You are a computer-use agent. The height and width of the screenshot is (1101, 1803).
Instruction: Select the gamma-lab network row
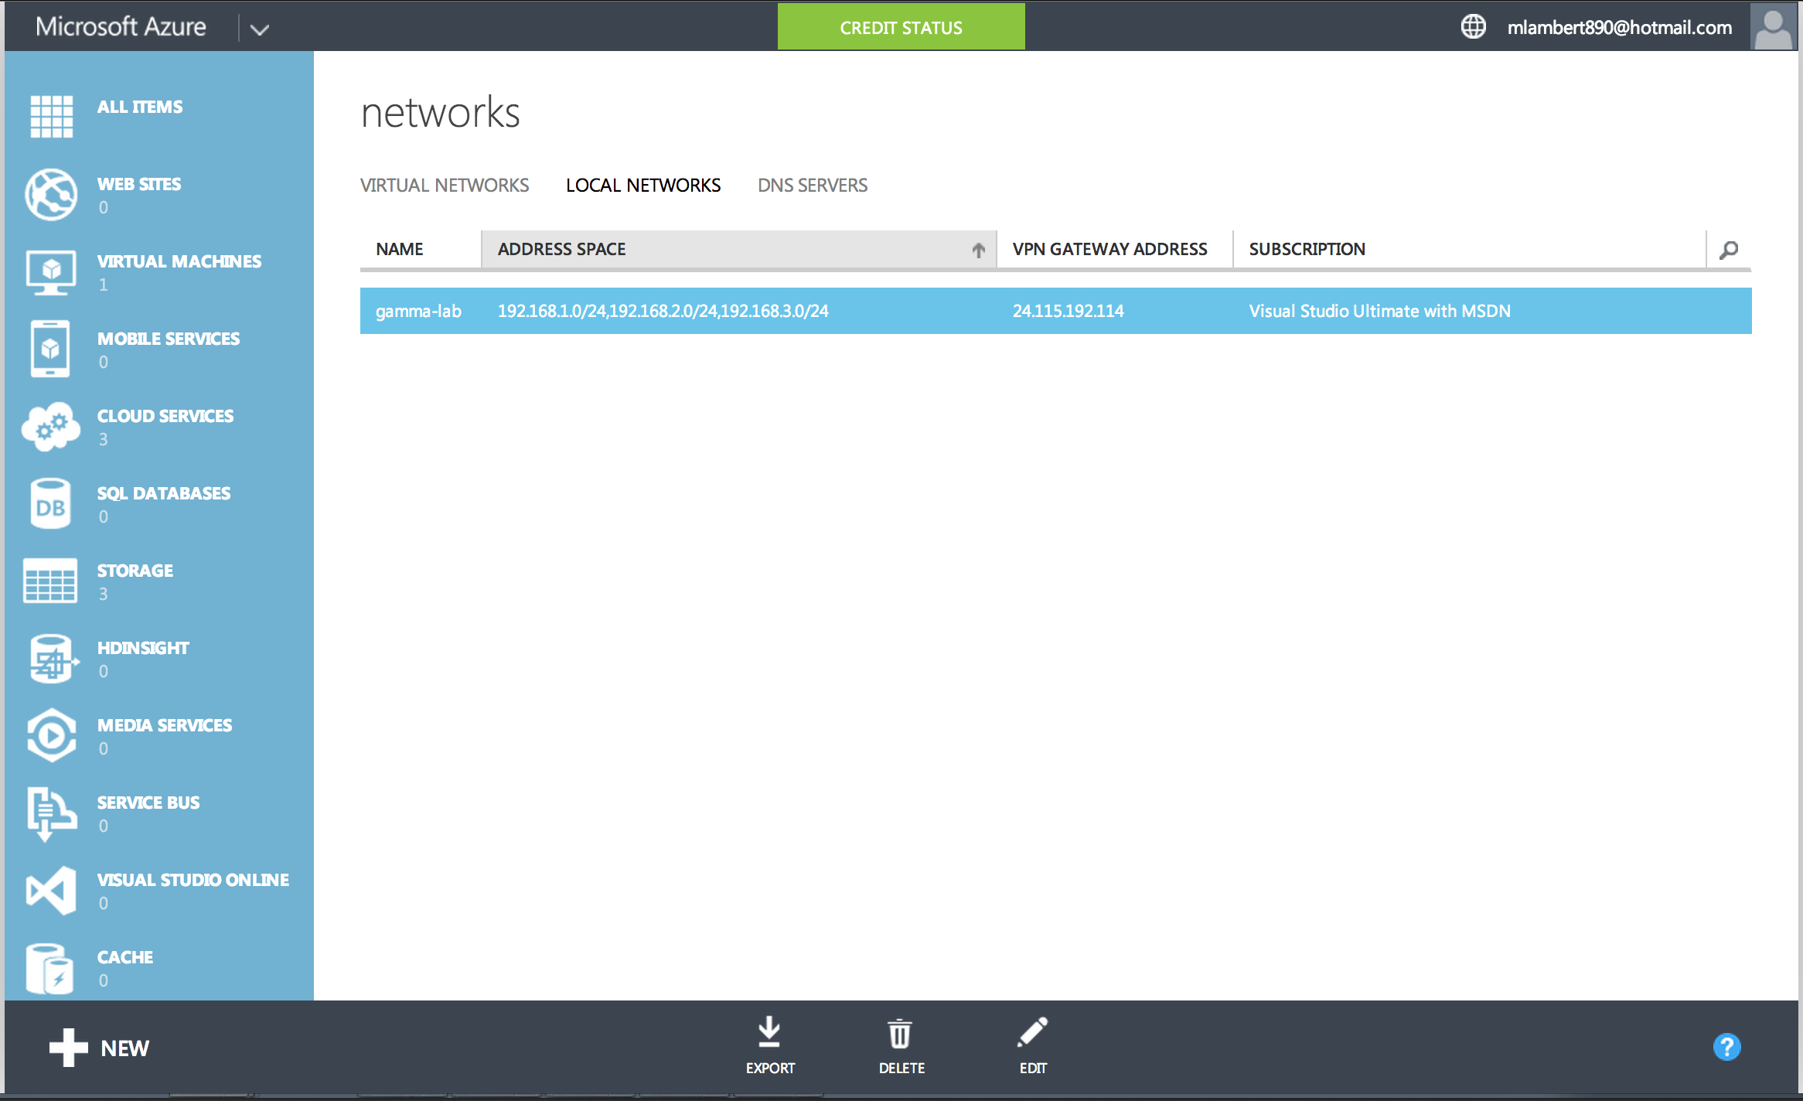click(x=418, y=311)
